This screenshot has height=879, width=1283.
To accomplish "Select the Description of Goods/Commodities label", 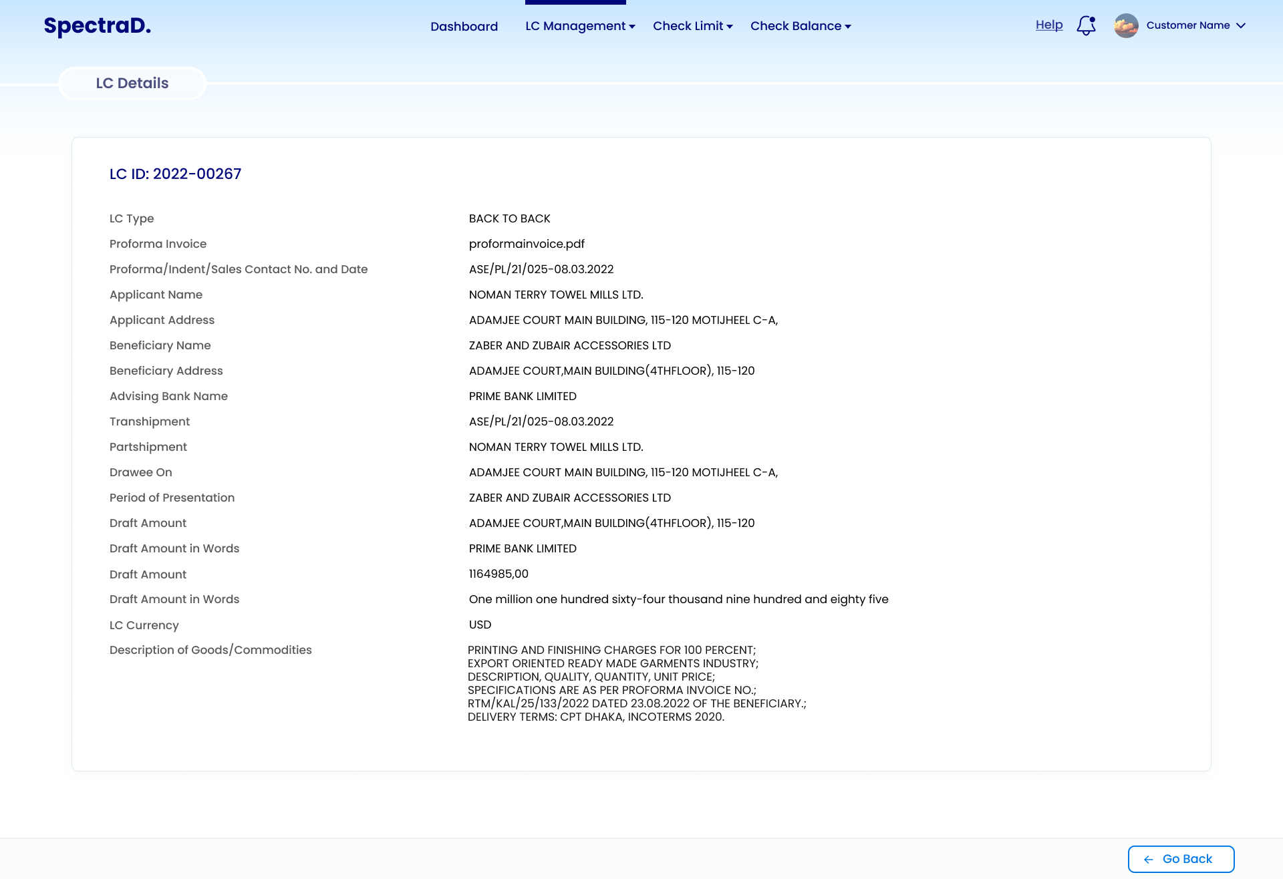I will pyautogui.click(x=210, y=650).
